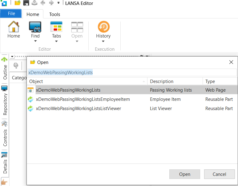Expand the Tabs dropdown arrow
The width and height of the screenshot is (238, 186).
point(56,41)
